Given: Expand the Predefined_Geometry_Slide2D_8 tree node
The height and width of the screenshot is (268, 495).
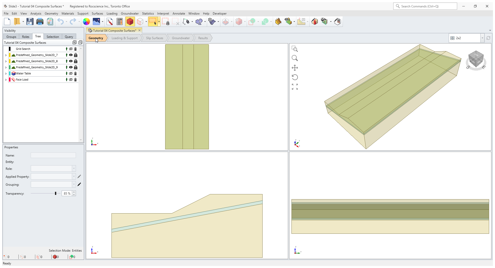Looking at the screenshot, I should point(6,61).
